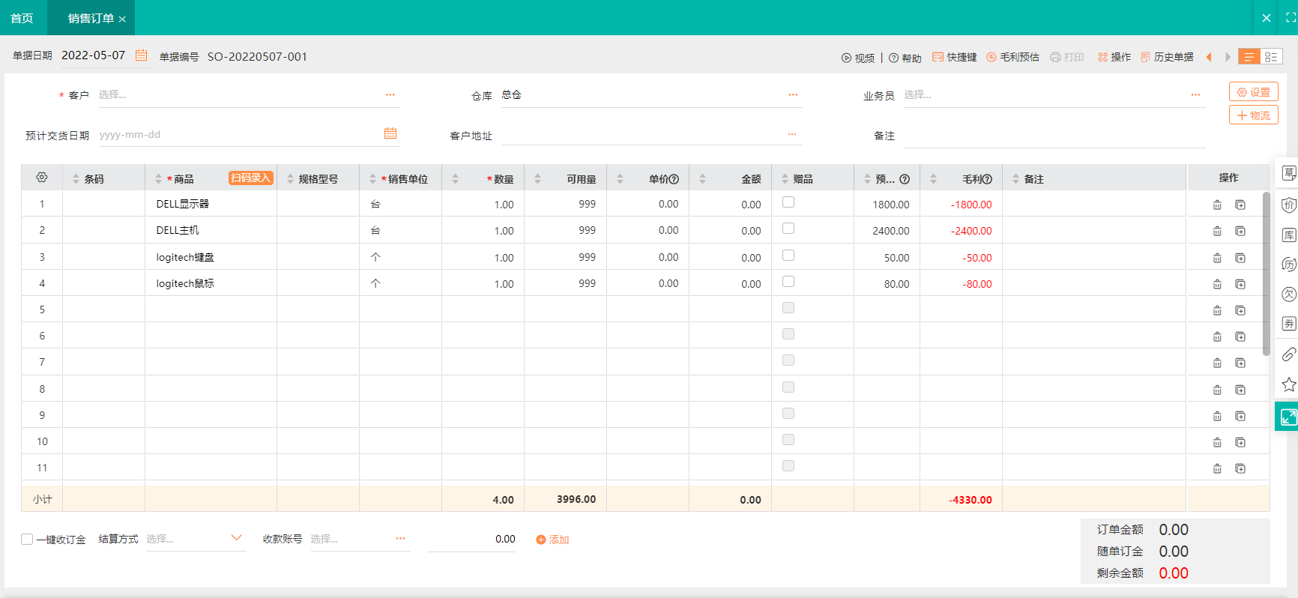Go to previous document with left arrow
The height and width of the screenshot is (598, 1298).
pyautogui.click(x=1208, y=57)
